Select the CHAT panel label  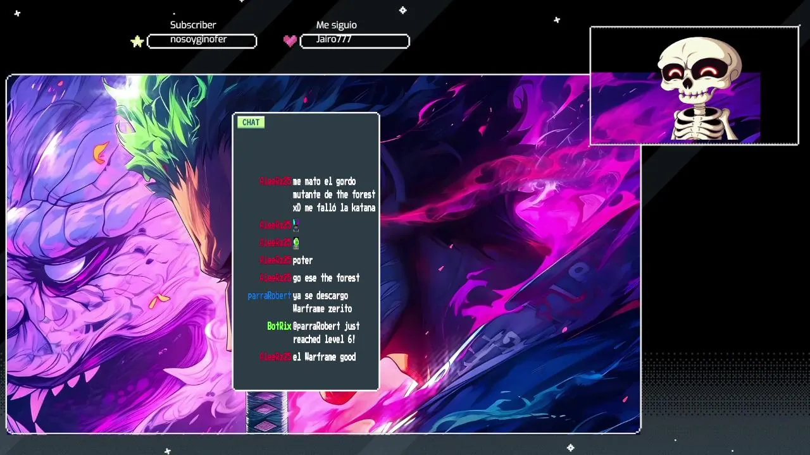251,123
